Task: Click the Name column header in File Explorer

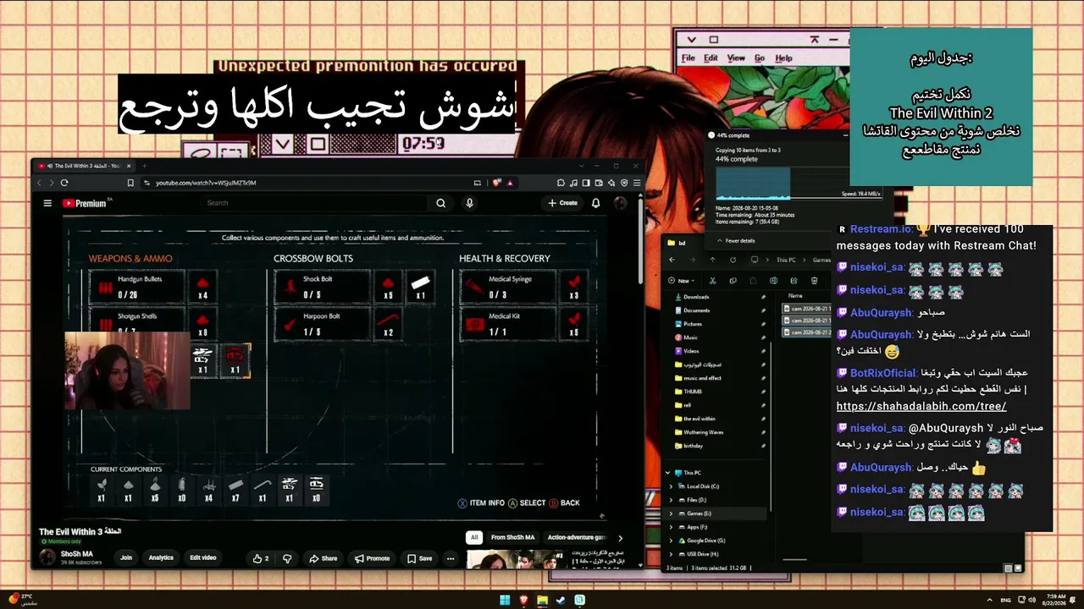Action: (795, 296)
